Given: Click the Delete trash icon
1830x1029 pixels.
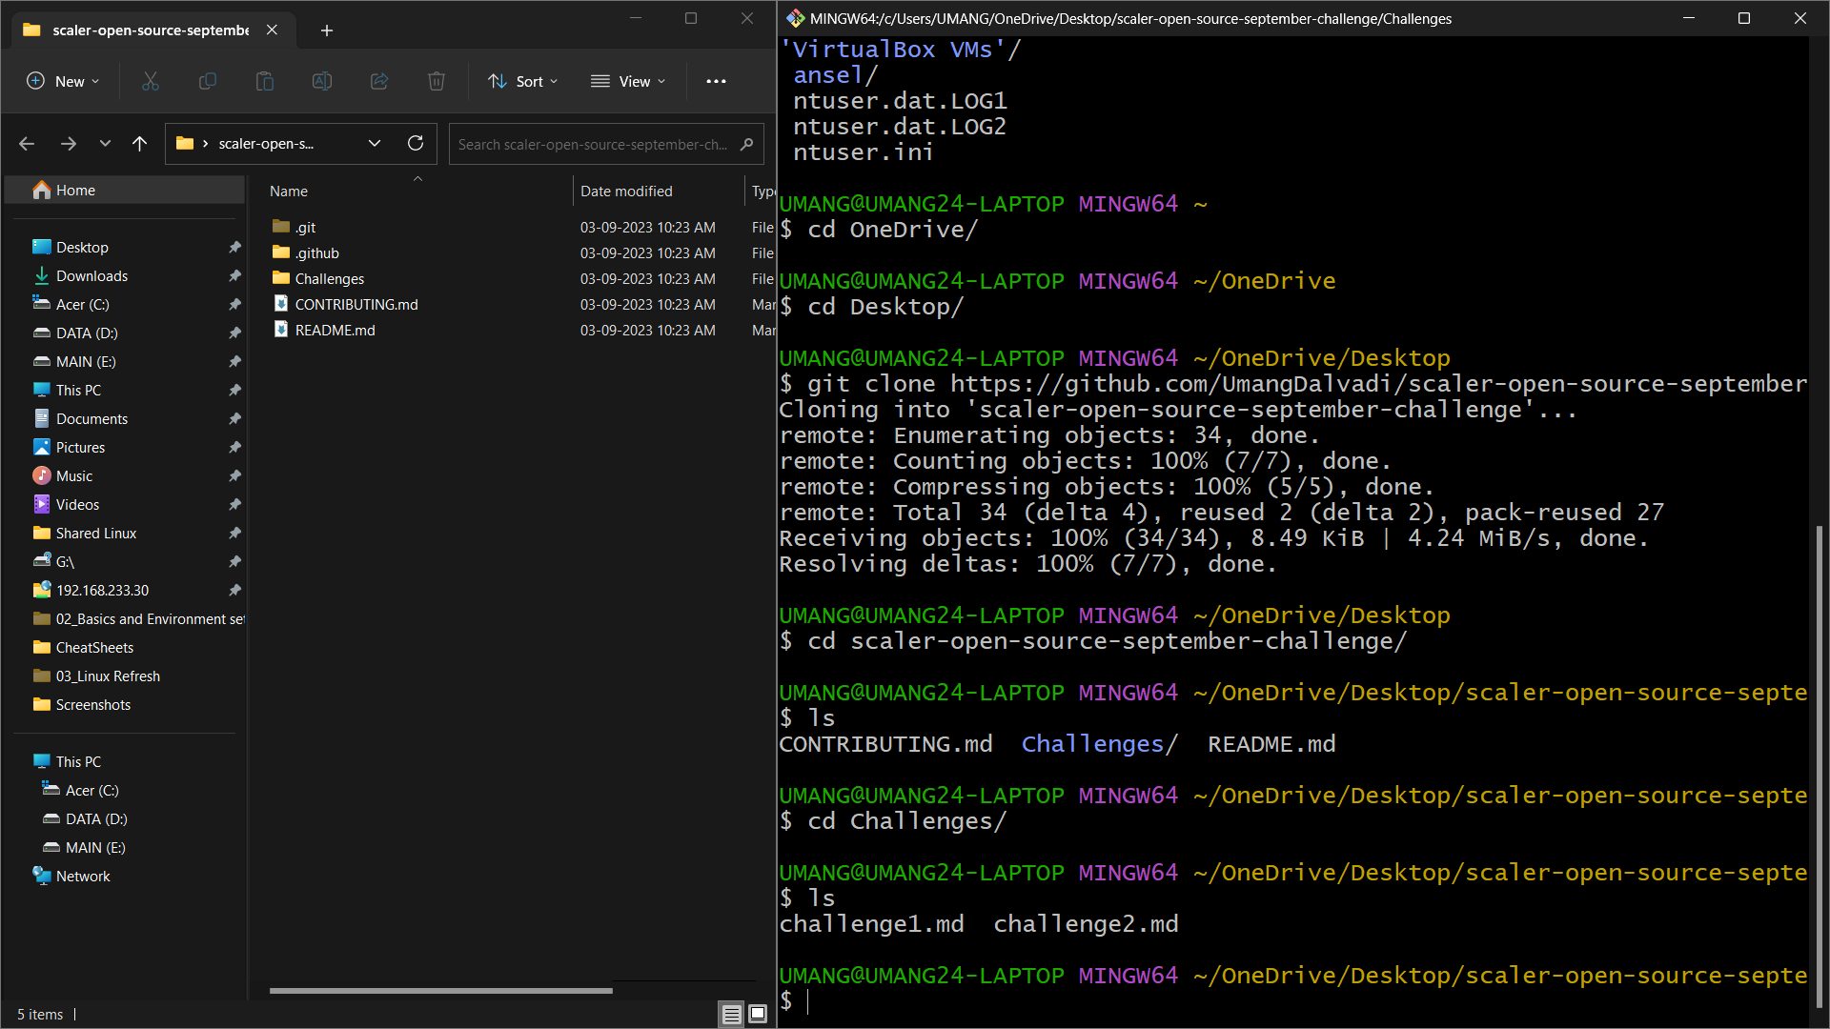Looking at the screenshot, I should click(437, 81).
